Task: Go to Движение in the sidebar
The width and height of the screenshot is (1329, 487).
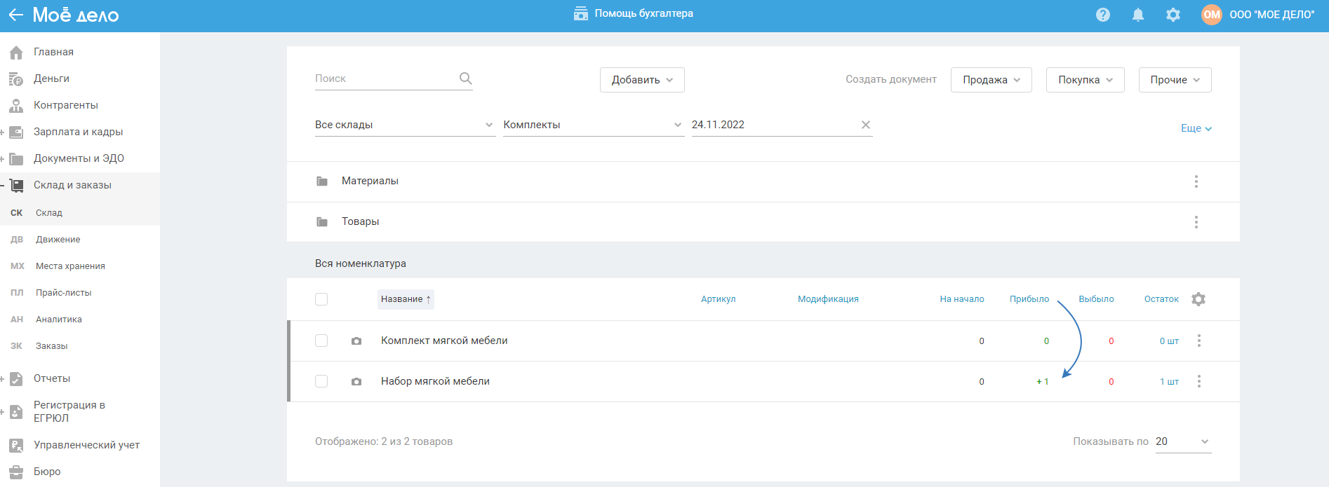Action: click(58, 240)
